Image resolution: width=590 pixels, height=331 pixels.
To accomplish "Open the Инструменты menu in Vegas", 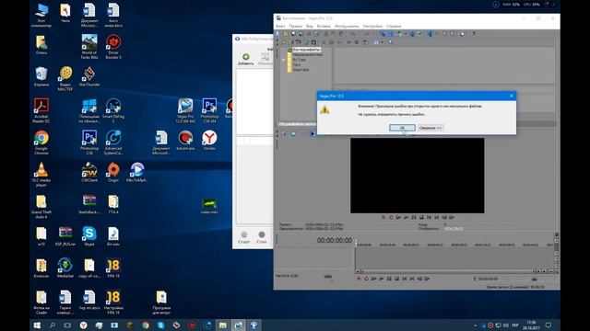I will (347, 26).
